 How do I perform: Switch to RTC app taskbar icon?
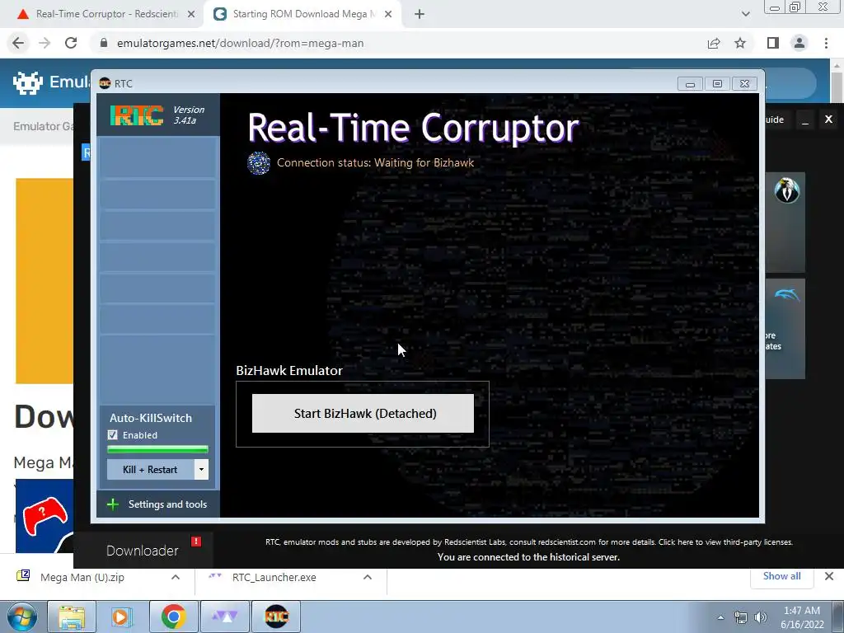pos(276,617)
